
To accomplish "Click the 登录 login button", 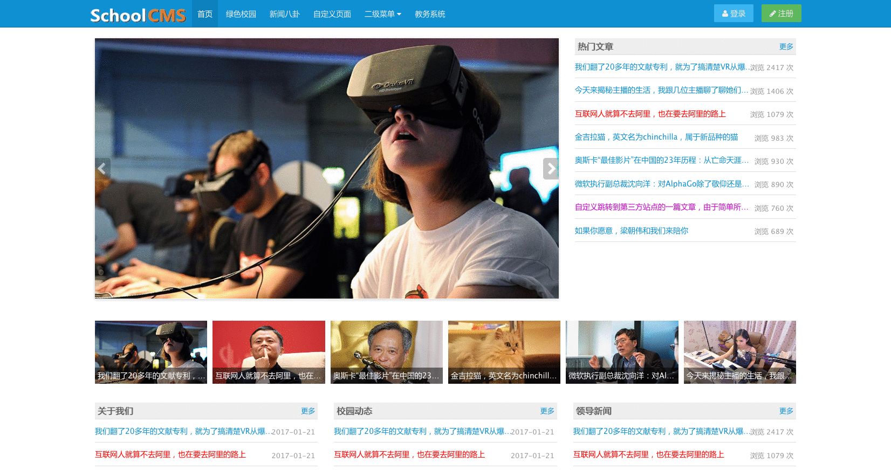I will tap(734, 13).
